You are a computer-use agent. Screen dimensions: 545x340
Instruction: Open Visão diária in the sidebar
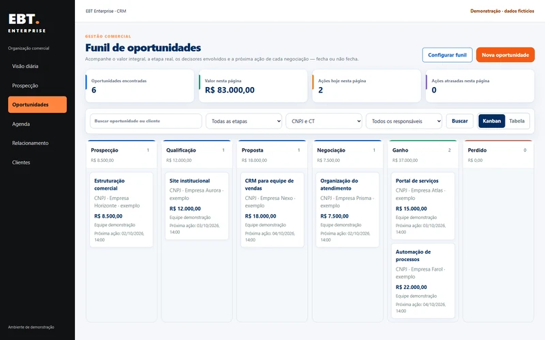point(37,66)
